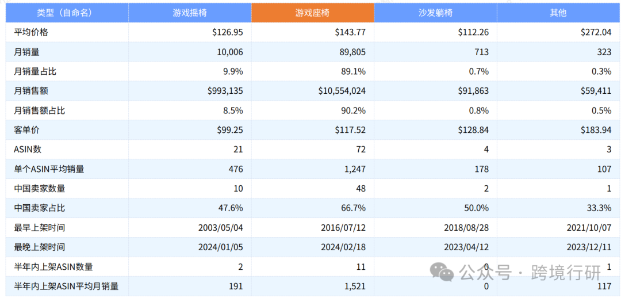This screenshot has height=298, width=621.
Task: Select the $117.52 客单价 cell
Action: click(x=350, y=131)
